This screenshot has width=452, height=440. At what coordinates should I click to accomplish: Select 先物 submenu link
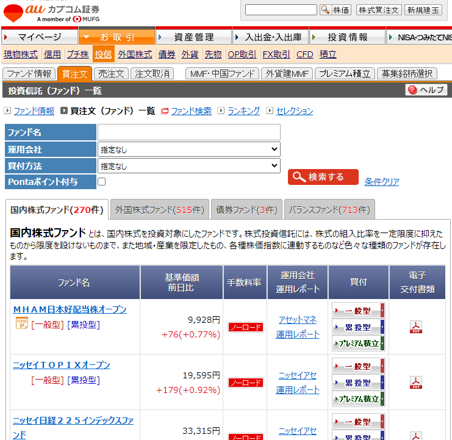[x=213, y=54]
